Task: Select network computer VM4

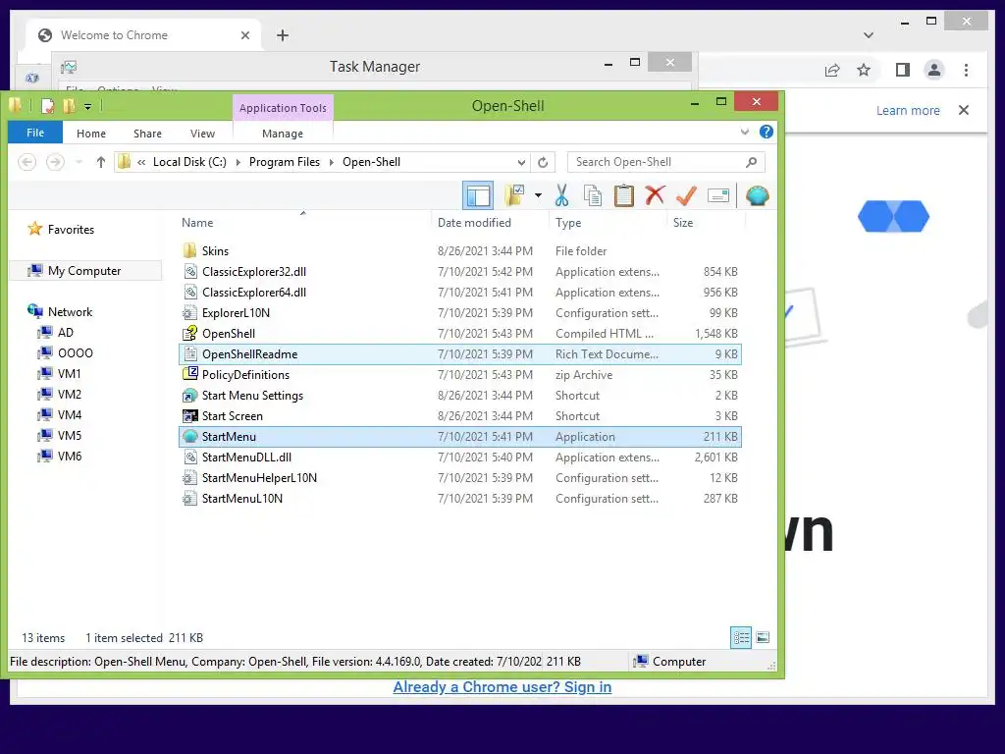Action: point(60,415)
